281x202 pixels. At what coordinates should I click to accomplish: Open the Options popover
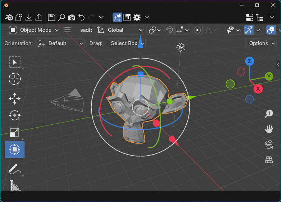pyautogui.click(x=261, y=43)
